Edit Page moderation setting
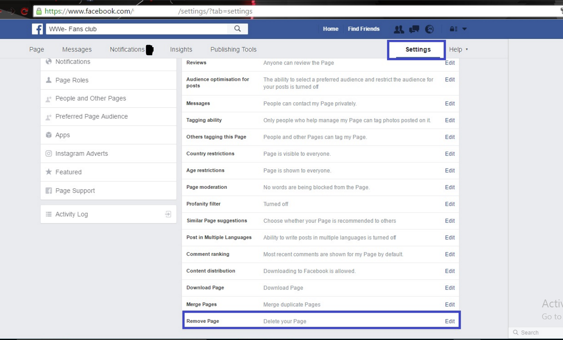563x340 pixels. click(450, 187)
